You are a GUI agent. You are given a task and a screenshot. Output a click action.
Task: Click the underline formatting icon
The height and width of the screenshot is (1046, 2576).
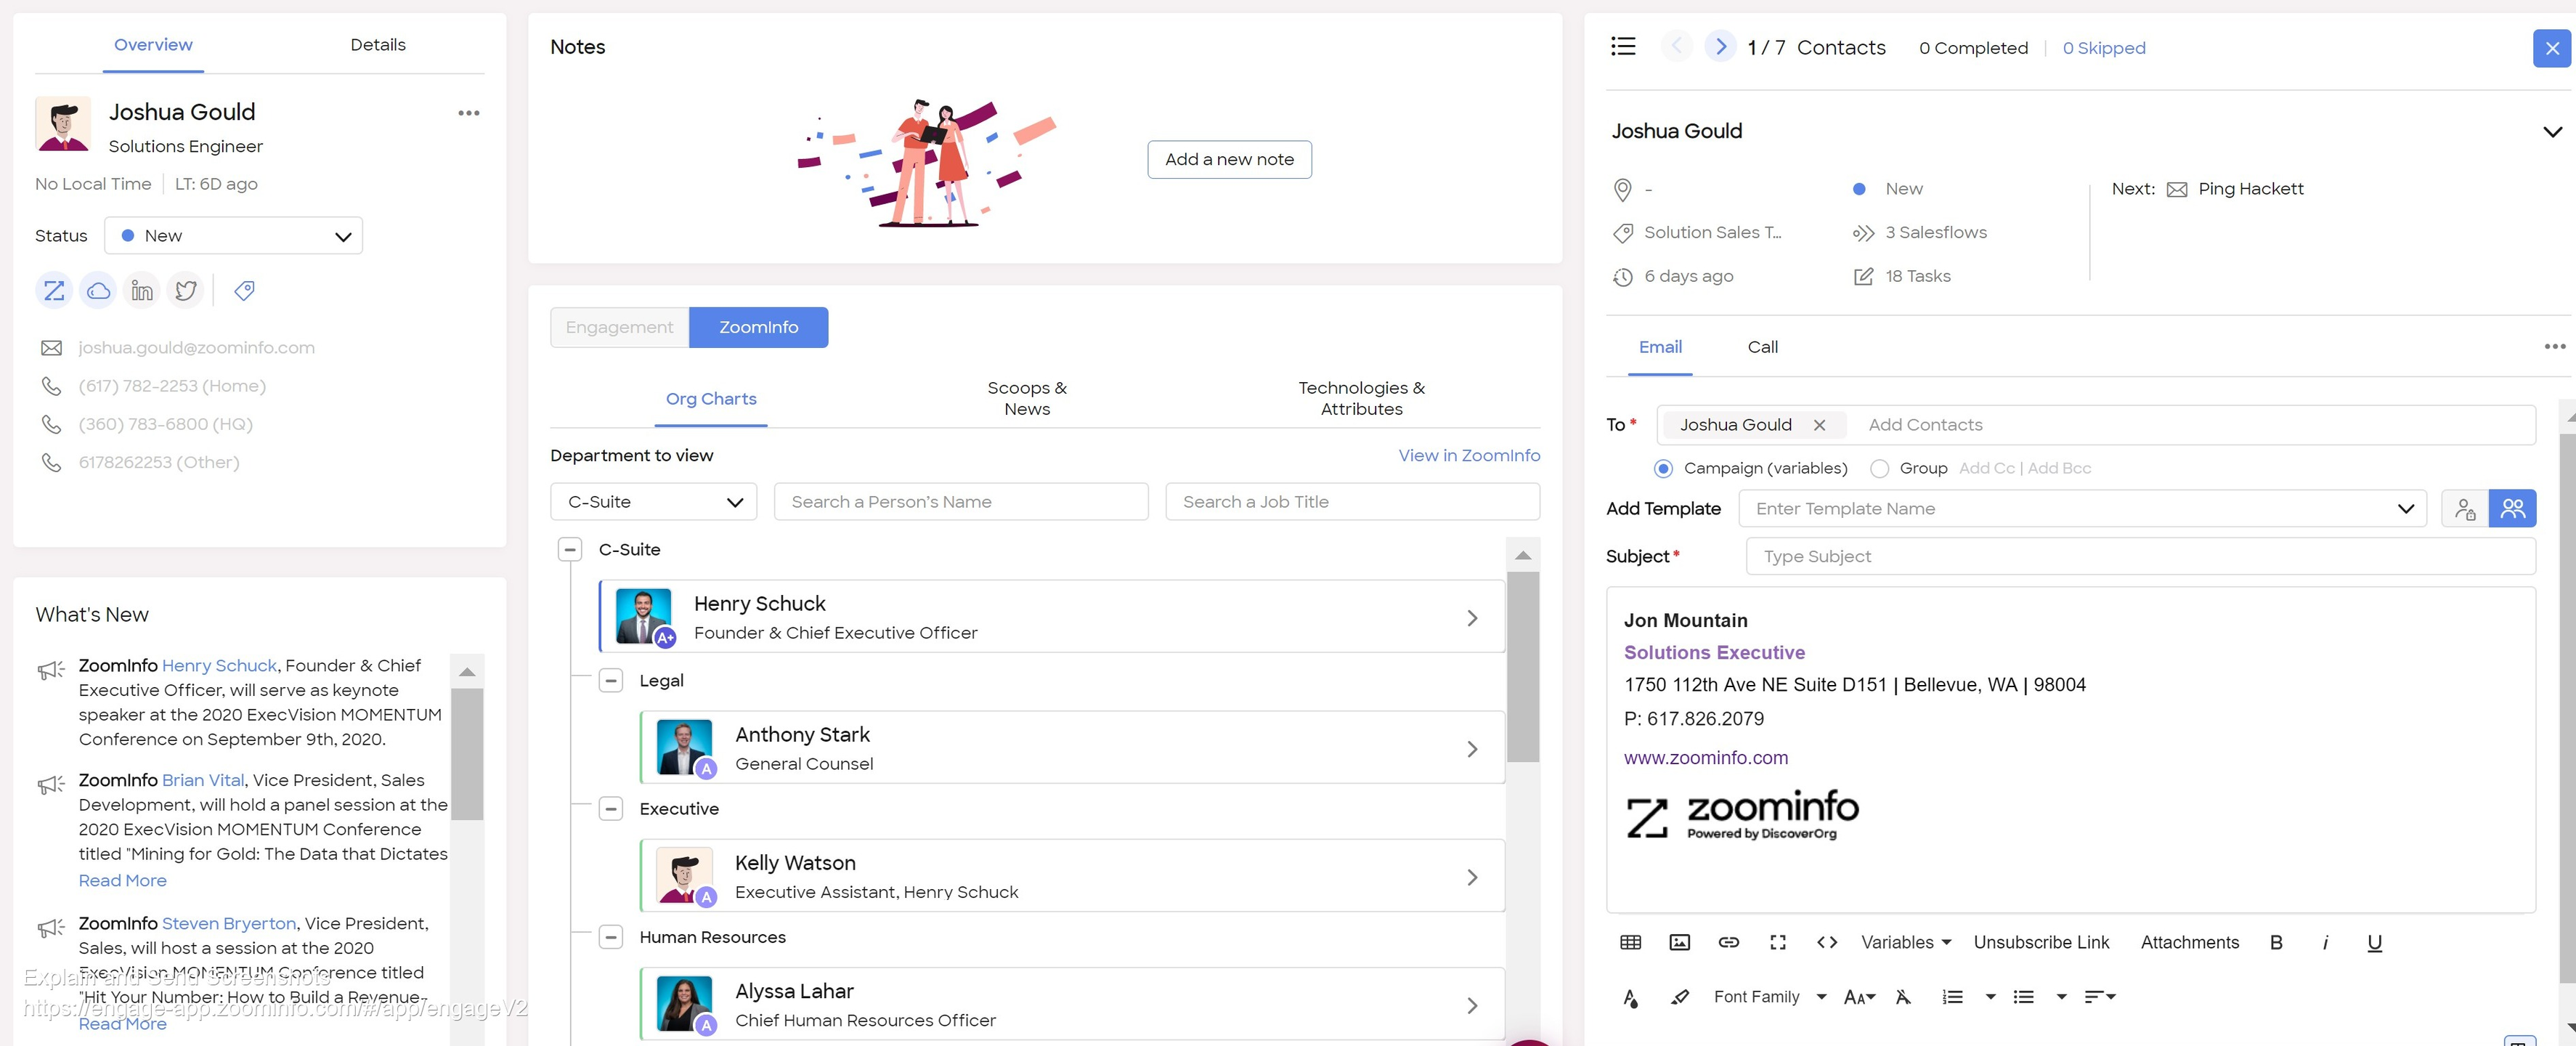2374,942
